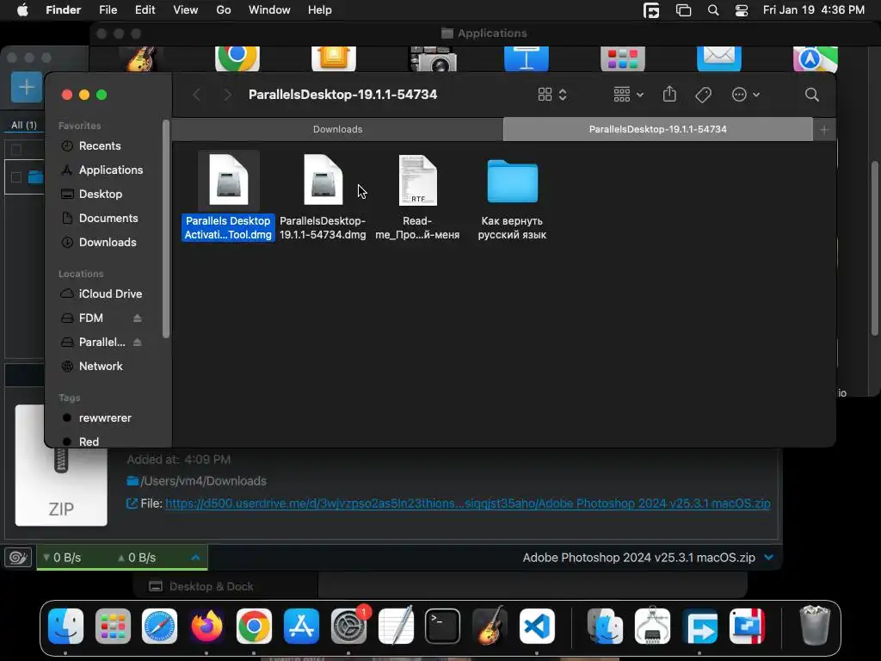The image size is (881, 661).
Task: Change view with icon view switcher
Action: pyautogui.click(x=552, y=95)
